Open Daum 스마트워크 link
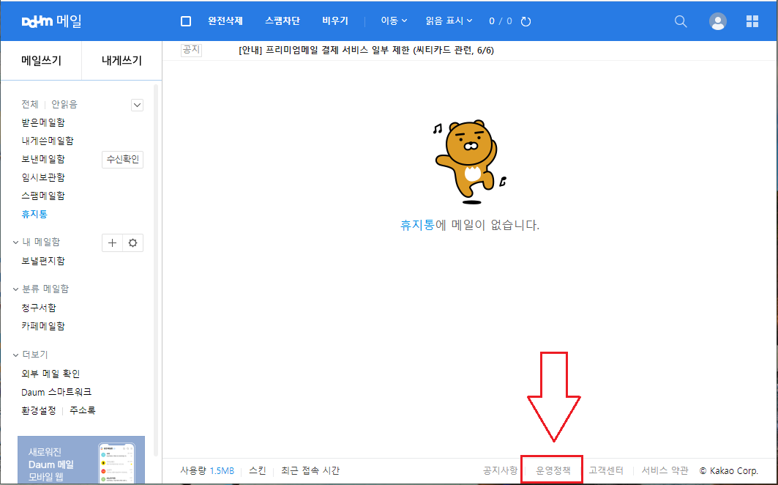Screen dimensions: 778x485 tap(56, 392)
